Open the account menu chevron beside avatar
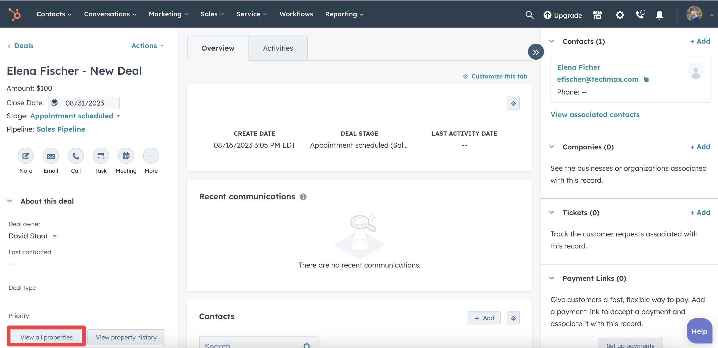Screen dimensions: 718x348 [x=711, y=16]
